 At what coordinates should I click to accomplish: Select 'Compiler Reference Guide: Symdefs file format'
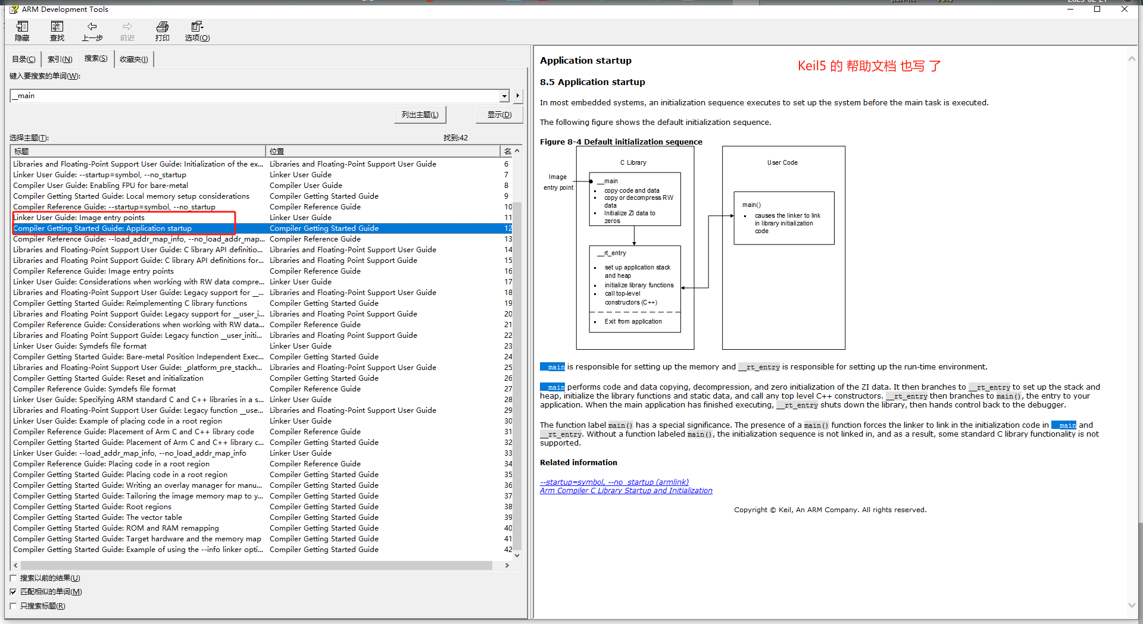[x=95, y=389]
